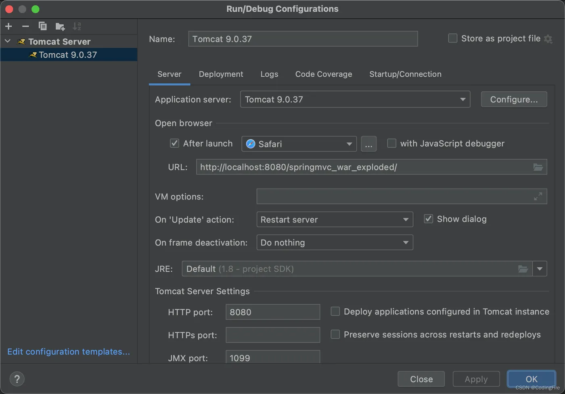Click the browser ellipsis button
The image size is (565, 394).
368,144
